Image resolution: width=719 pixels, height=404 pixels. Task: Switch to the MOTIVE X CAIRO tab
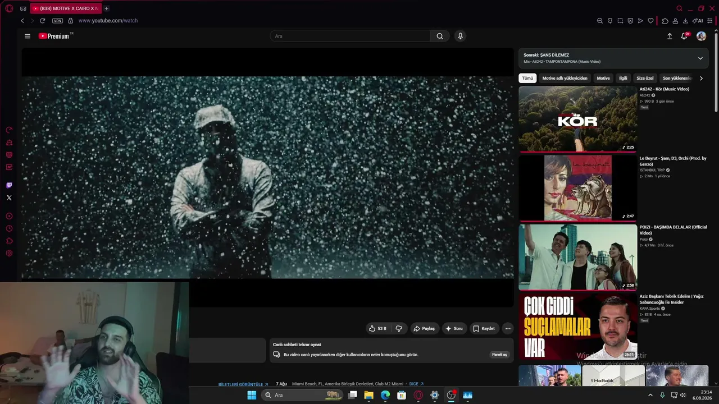(66, 8)
